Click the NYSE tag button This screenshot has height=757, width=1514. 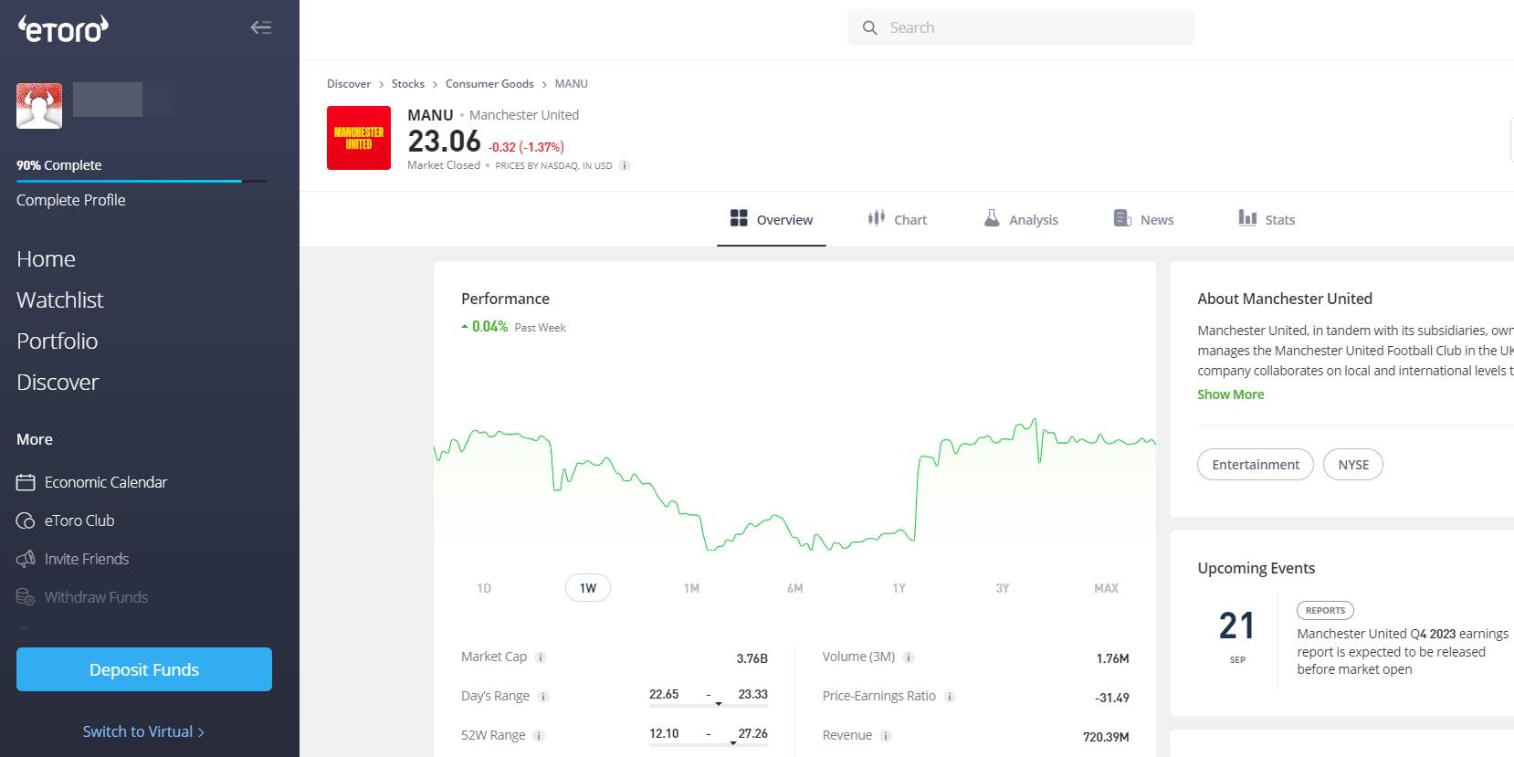[x=1353, y=465]
